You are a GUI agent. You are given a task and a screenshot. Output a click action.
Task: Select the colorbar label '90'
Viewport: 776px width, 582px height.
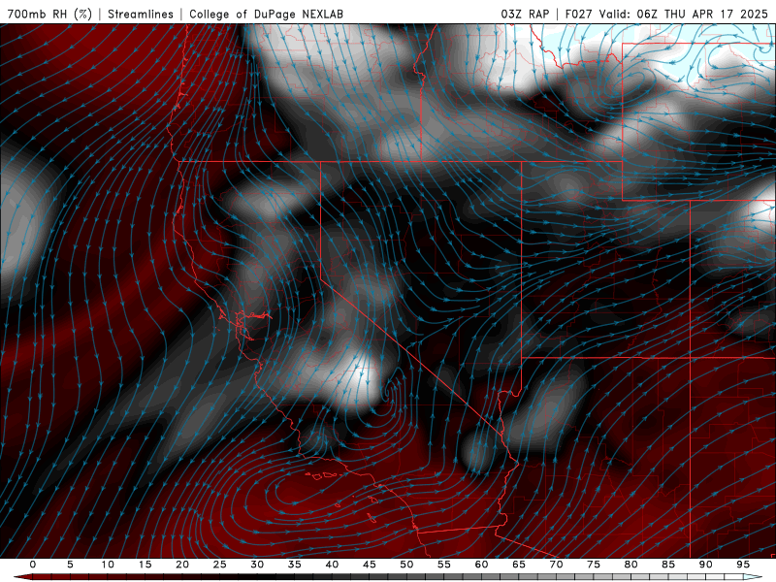click(705, 565)
